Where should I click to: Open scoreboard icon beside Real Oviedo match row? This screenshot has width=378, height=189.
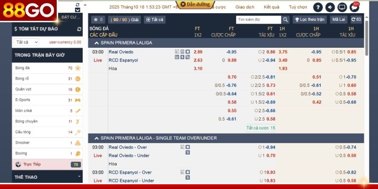(x=177, y=52)
